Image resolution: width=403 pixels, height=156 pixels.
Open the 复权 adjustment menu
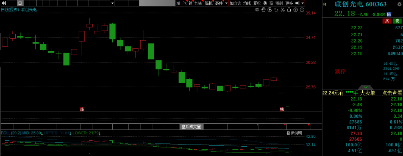257,3
